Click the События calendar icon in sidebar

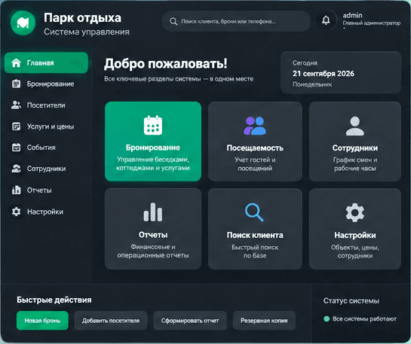(x=17, y=148)
